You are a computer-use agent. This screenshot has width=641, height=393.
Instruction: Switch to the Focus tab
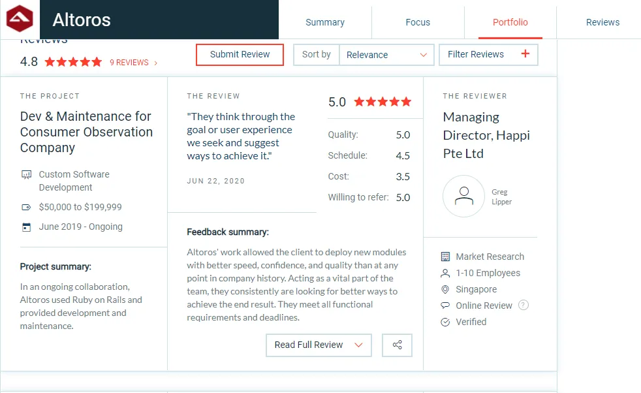[x=418, y=22]
